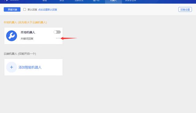Click the 添加智能机器人 text
Screen dimensions: 196x113
coord(30,67)
